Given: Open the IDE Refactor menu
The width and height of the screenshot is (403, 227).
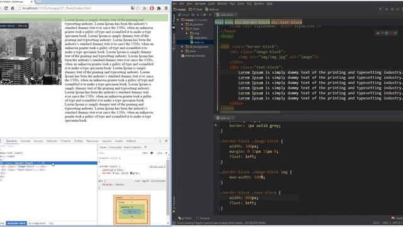Looking at the screenshot, I should point(222,4).
